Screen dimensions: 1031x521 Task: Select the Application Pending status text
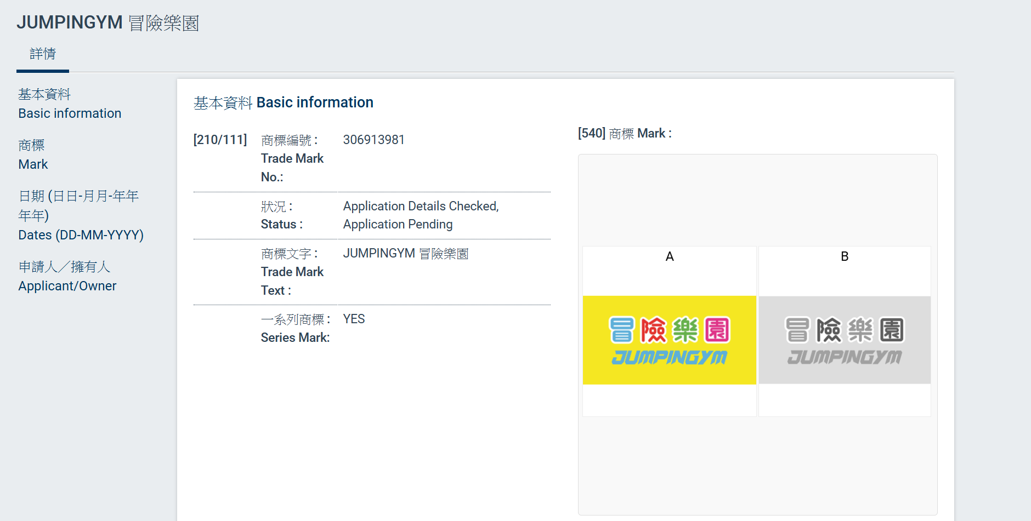tap(398, 224)
